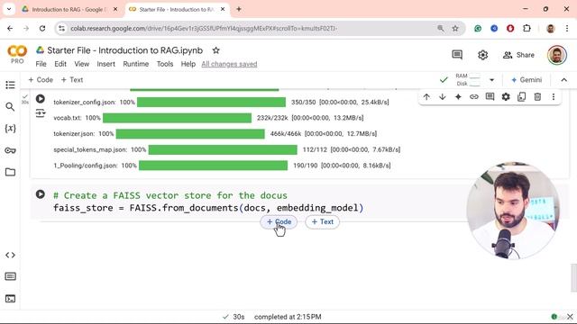Screen dimensions: 577x324
Task: Insert code cell with hovered + Code button
Action: point(279,222)
